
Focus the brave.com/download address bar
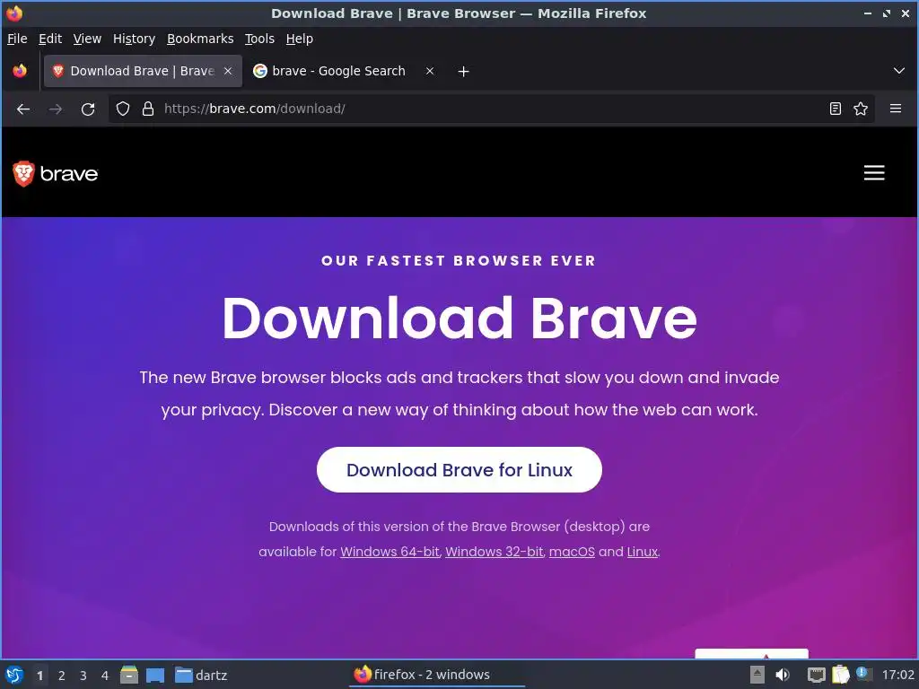coord(491,109)
